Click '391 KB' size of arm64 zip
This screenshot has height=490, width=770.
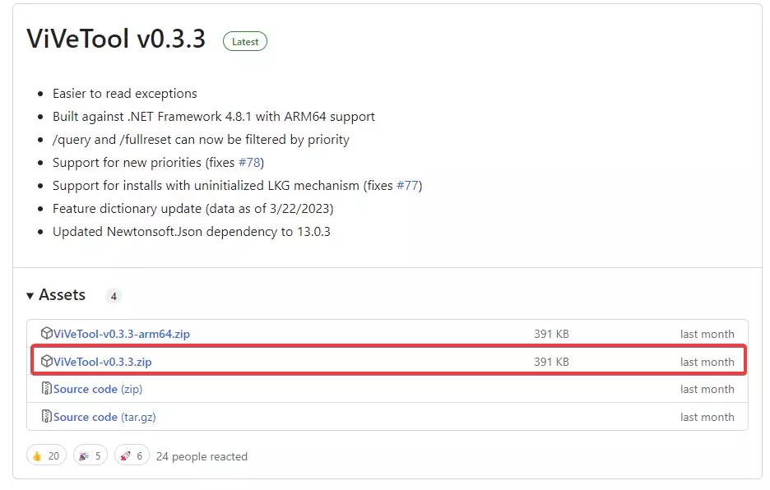point(551,334)
